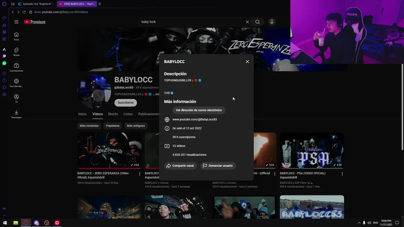Close the BABYLOCC info dialog
The image size is (404, 227).
[247, 62]
